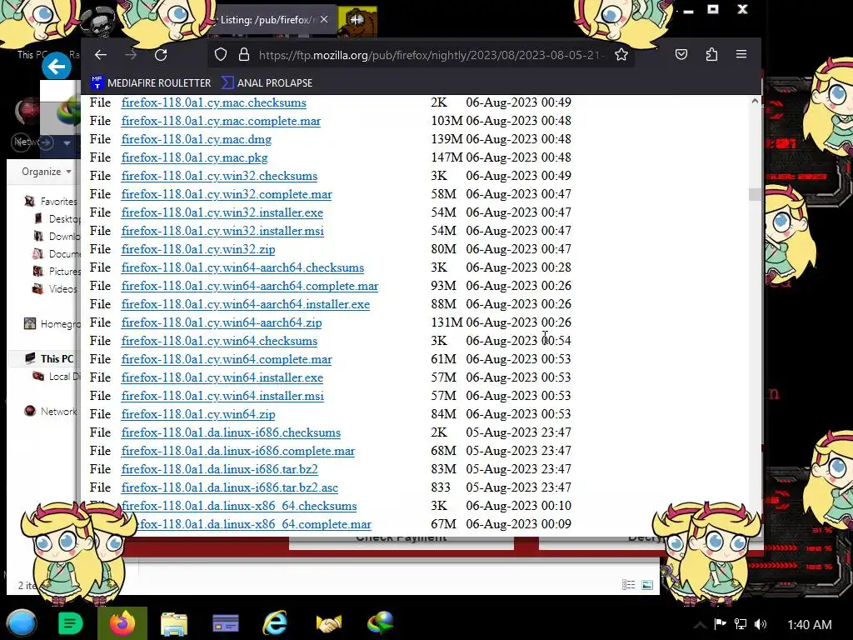This screenshot has width=853, height=640.
Task: Open firefox-118.0a1.cy.win64.zip link
Action: pos(198,414)
